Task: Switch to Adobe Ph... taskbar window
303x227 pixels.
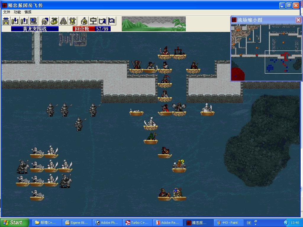Action: click(x=107, y=223)
